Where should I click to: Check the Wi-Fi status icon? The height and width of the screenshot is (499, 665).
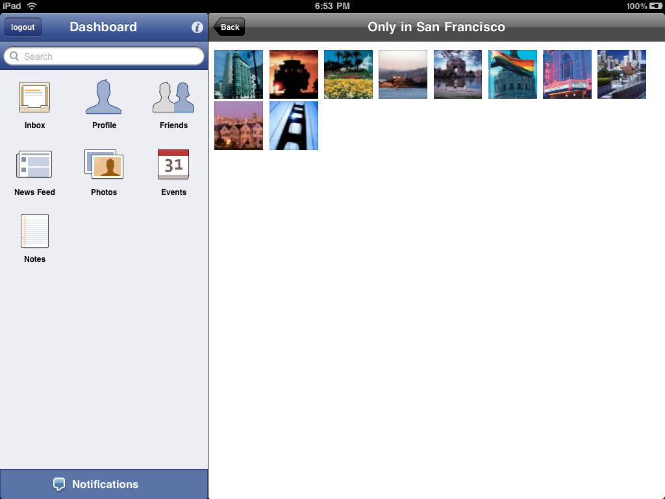pyautogui.click(x=32, y=6)
